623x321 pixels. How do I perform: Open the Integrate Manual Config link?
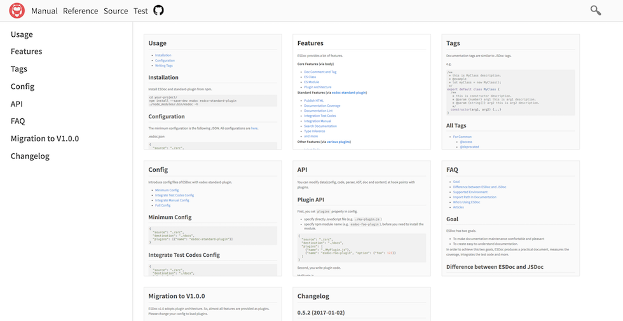point(172,200)
